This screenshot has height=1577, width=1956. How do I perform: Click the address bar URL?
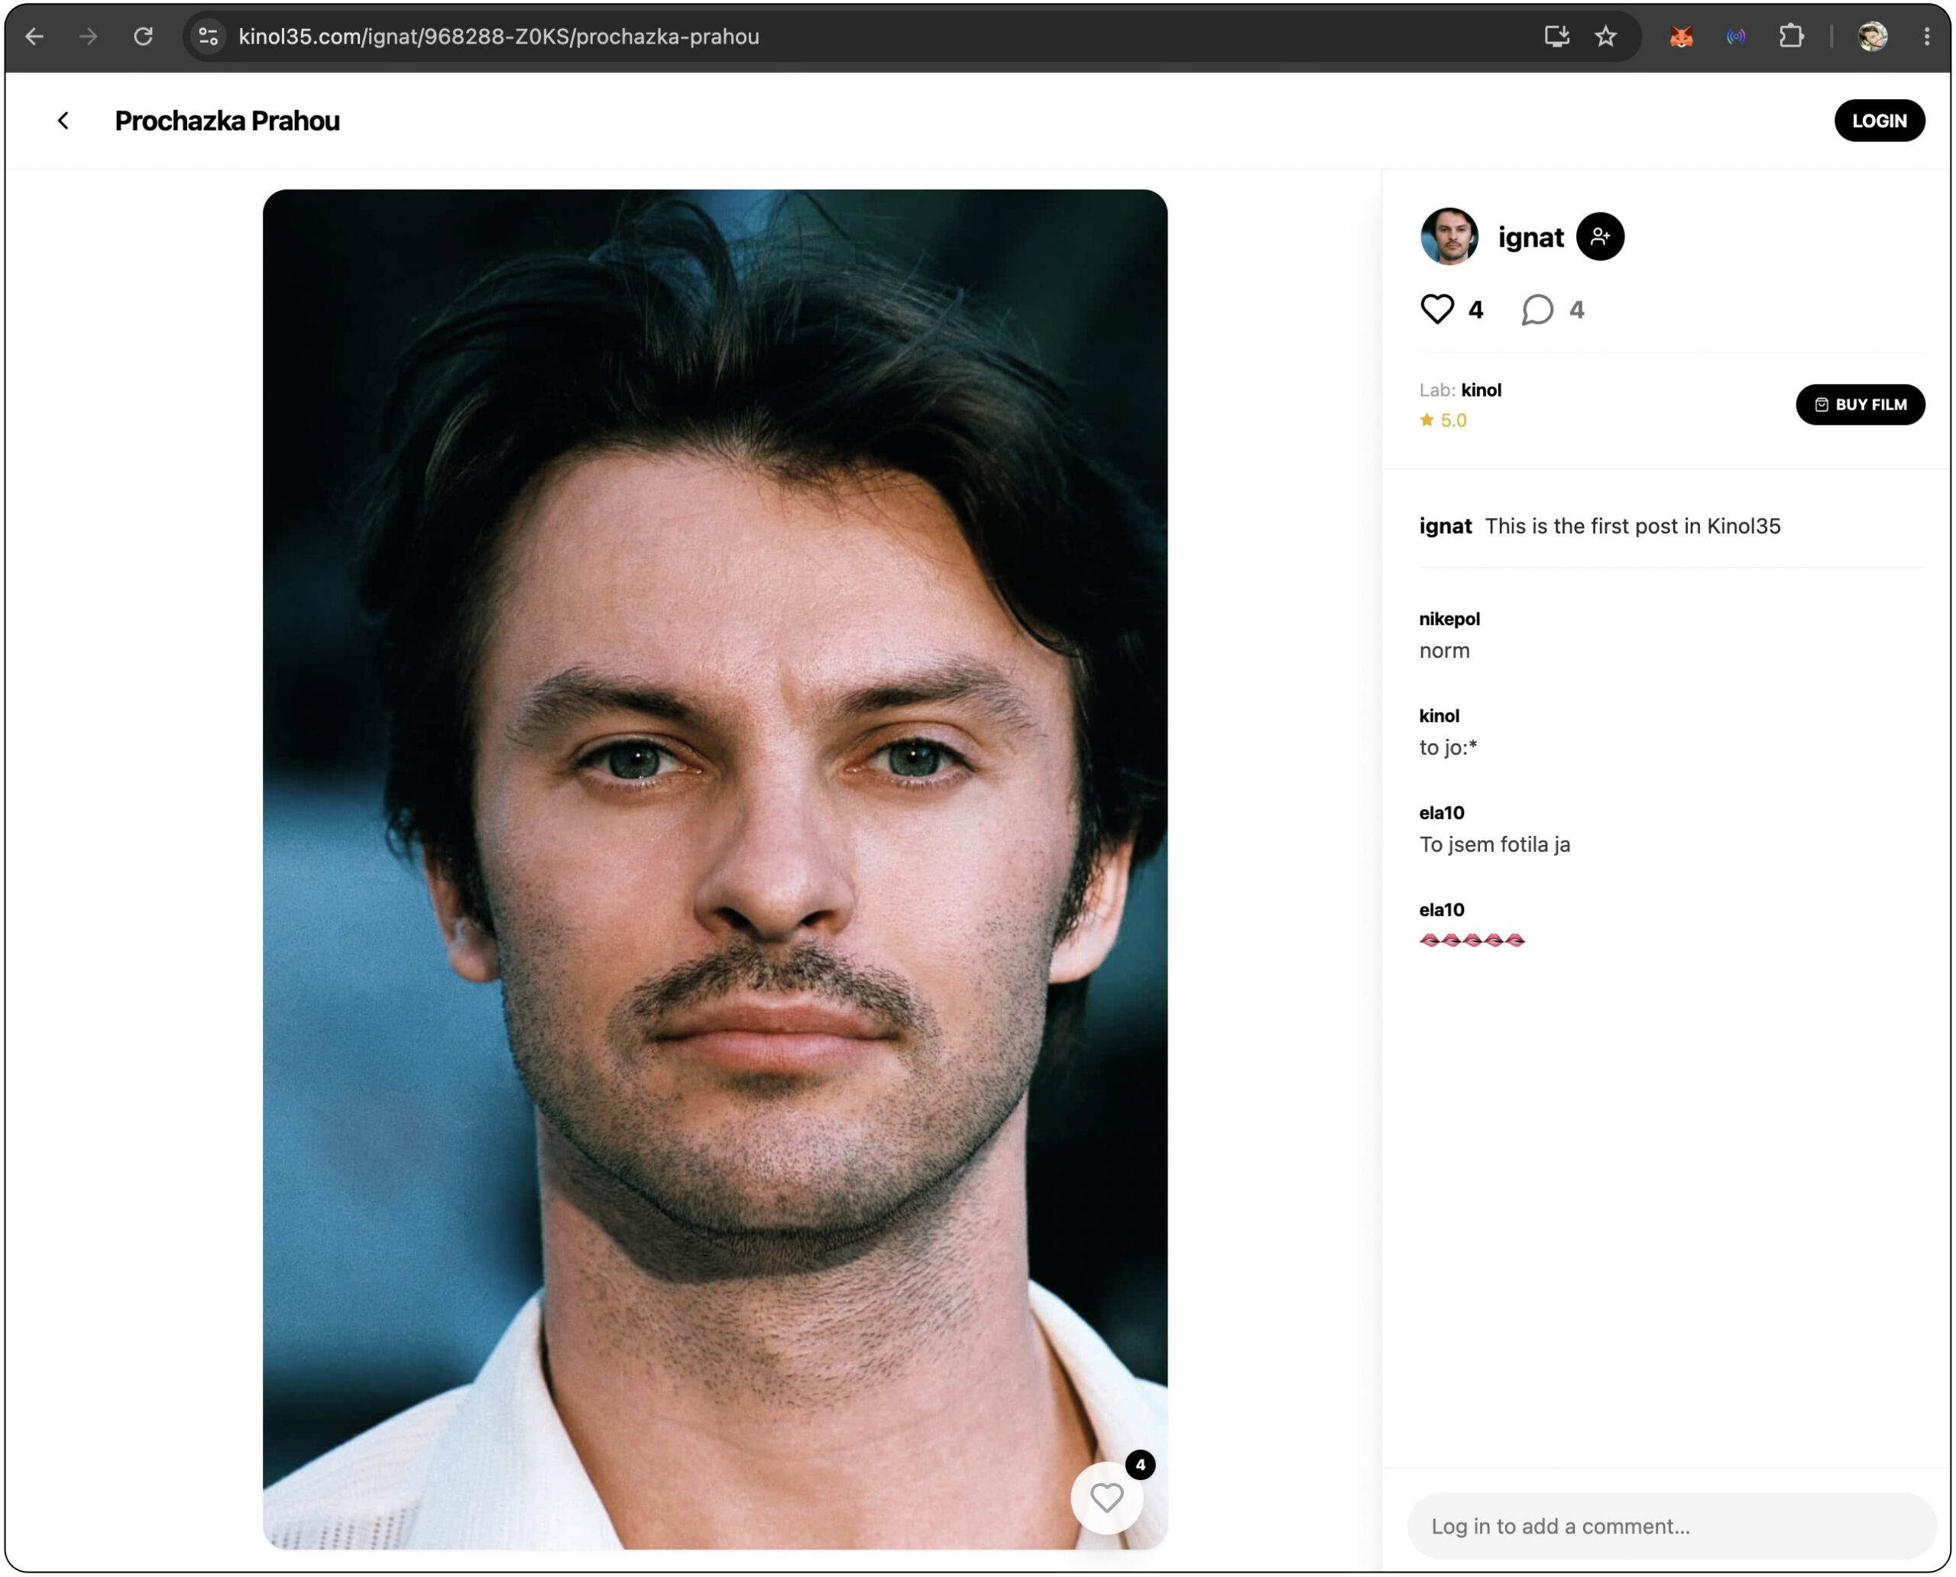[x=498, y=37]
